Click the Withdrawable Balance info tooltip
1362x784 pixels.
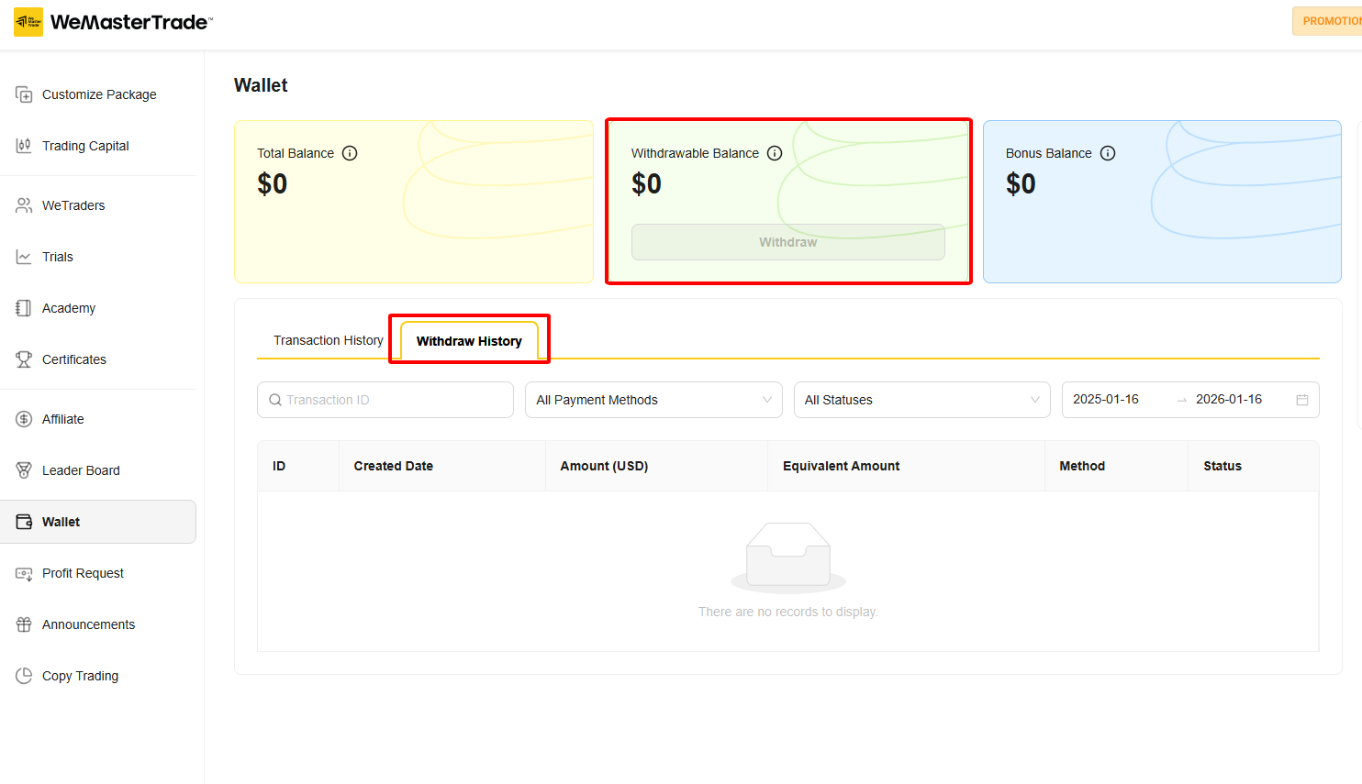775,153
